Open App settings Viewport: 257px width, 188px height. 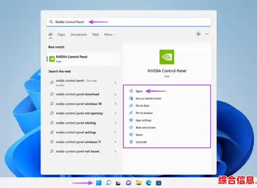pos(143,121)
